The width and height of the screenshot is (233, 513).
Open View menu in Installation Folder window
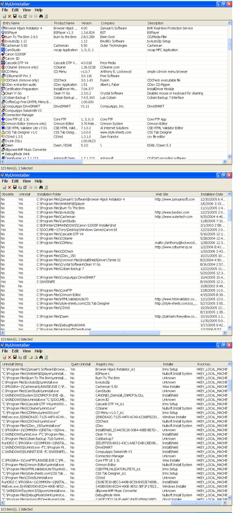(x=26, y=181)
